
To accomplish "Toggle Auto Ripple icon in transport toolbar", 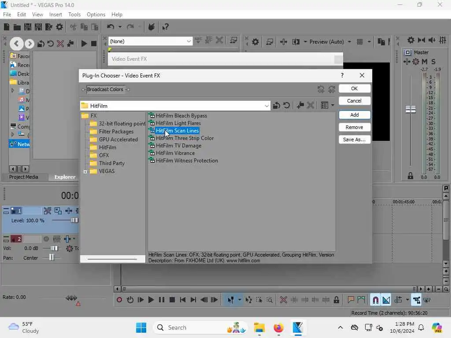I will tap(398, 300).
